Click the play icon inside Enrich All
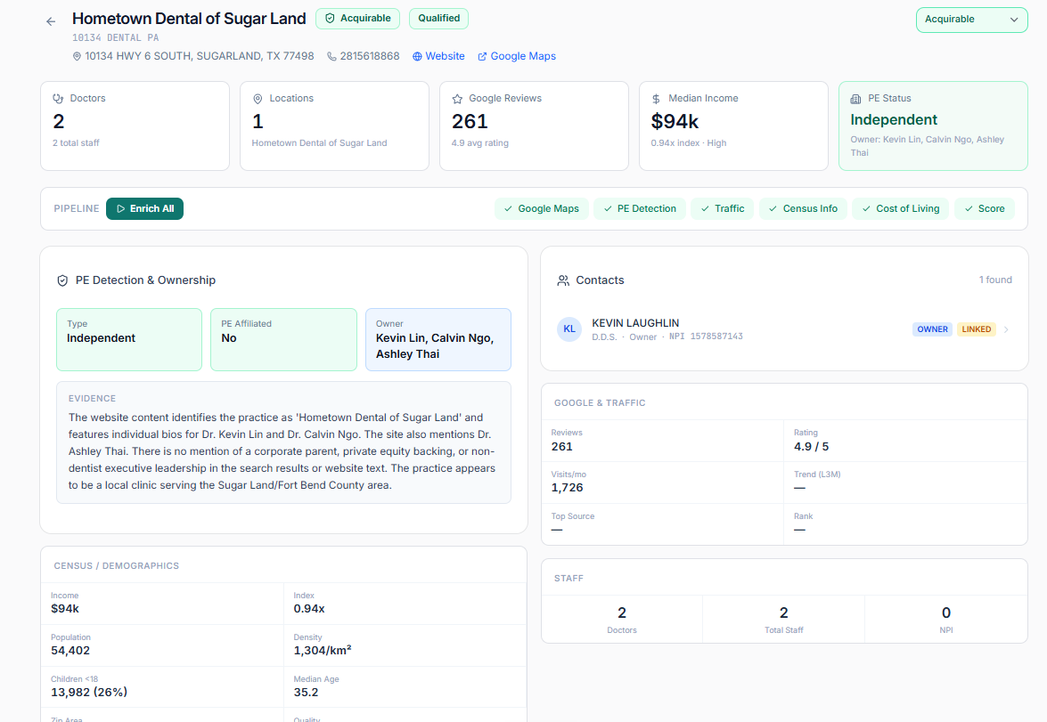1047x722 pixels. [121, 209]
